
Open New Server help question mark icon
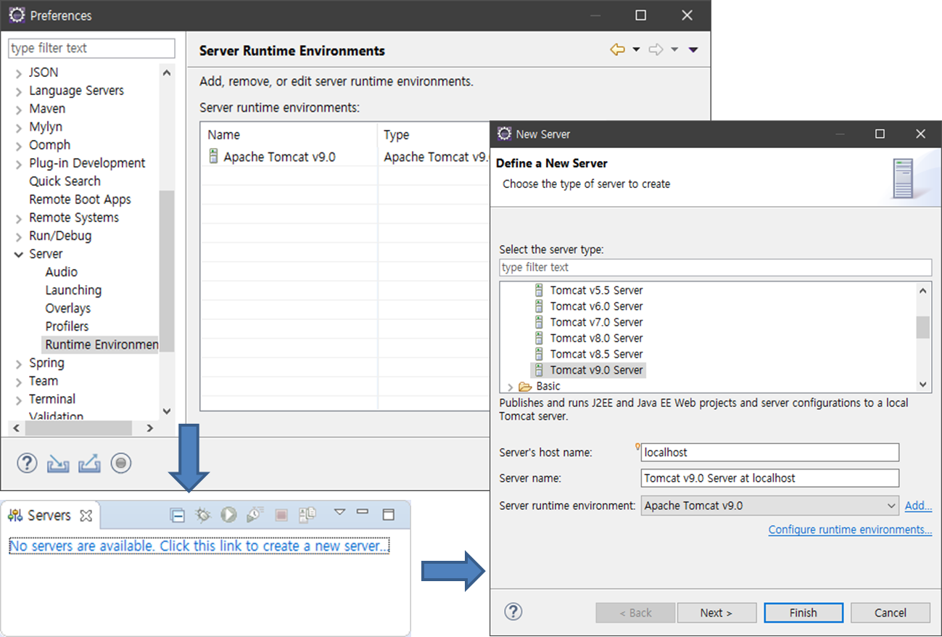click(x=513, y=612)
